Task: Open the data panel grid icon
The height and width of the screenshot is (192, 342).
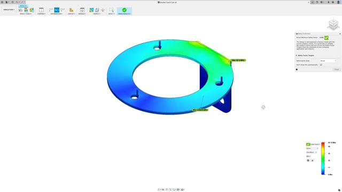Action: [x=2, y=2]
